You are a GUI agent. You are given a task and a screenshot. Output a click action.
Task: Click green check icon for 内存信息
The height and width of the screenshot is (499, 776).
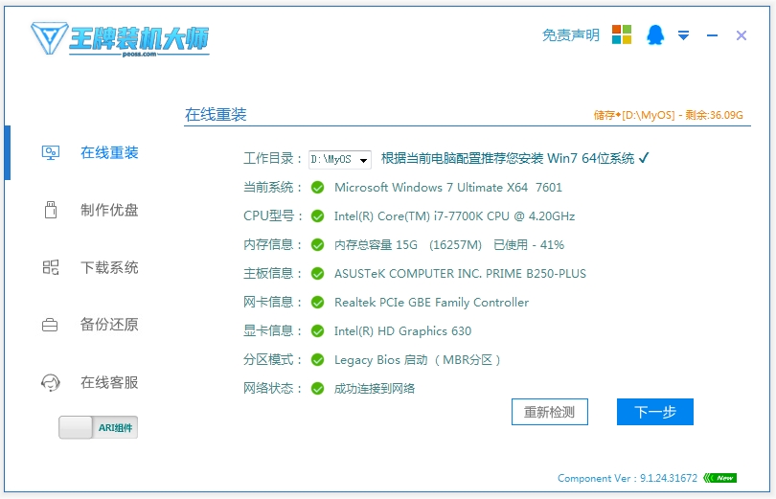(x=318, y=245)
